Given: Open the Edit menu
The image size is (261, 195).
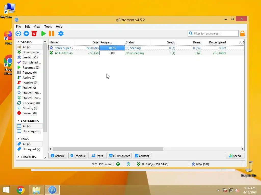Looking at the screenshot, I should [27, 26].
